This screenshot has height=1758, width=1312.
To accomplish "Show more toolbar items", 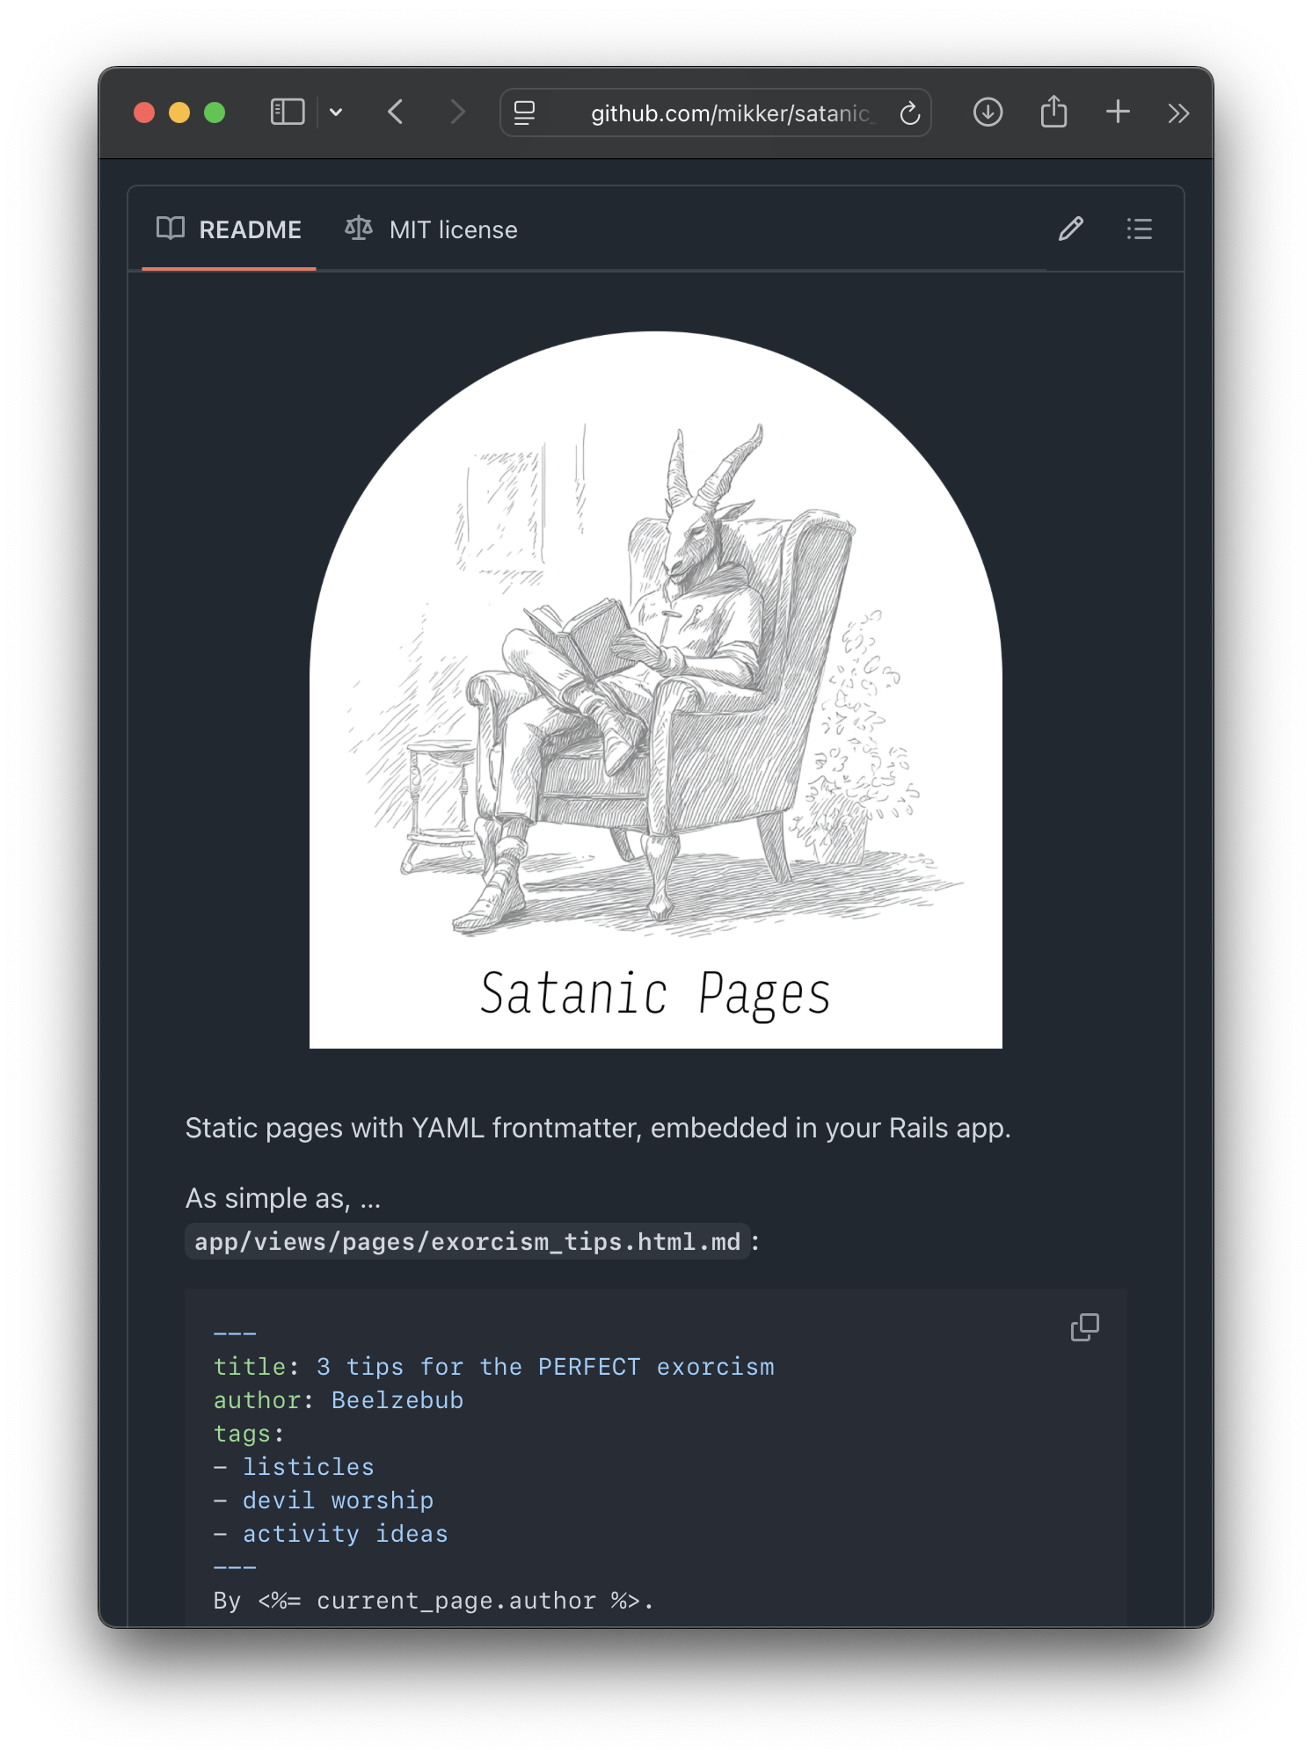I will 1178,113.
